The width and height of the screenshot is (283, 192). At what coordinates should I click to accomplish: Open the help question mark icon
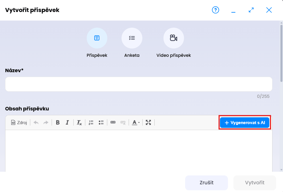215,10
